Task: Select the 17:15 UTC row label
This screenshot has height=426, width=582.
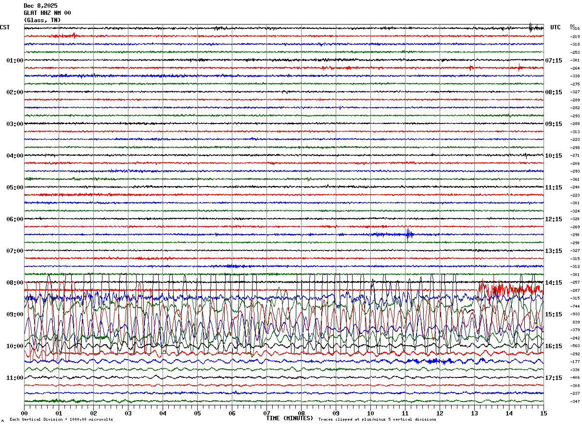Action: coord(553,378)
